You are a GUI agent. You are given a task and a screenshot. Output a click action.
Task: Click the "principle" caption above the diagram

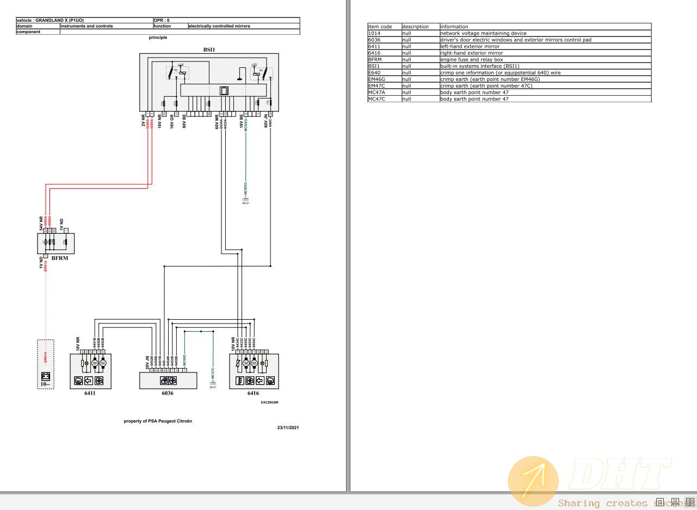tap(158, 38)
